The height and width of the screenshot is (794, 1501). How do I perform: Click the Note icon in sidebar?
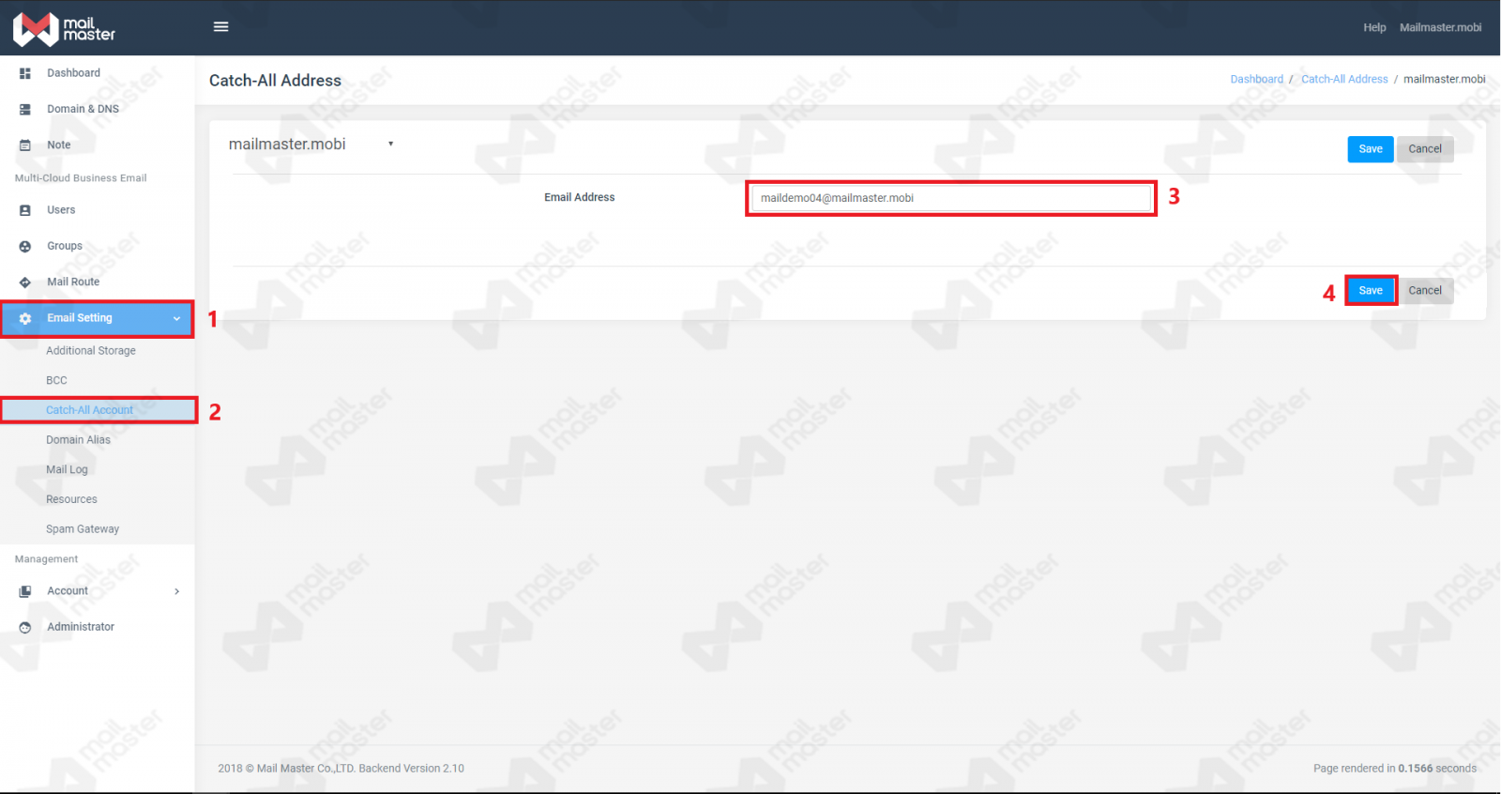pyautogui.click(x=25, y=145)
